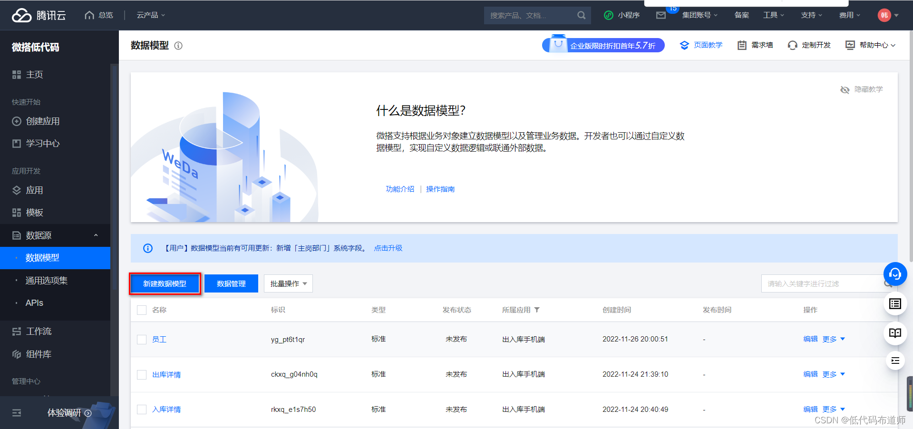
Task: Toggle the select-all checkbox in table header
Action: pyautogui.click(x=142, y=310)
